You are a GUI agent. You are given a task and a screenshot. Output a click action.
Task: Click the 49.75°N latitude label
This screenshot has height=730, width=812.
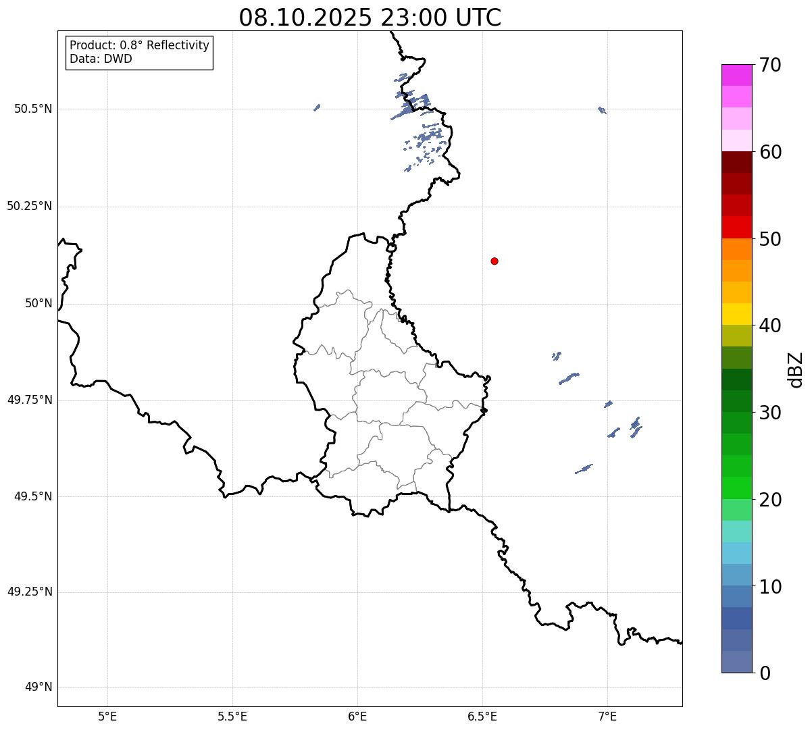(30, 400)
